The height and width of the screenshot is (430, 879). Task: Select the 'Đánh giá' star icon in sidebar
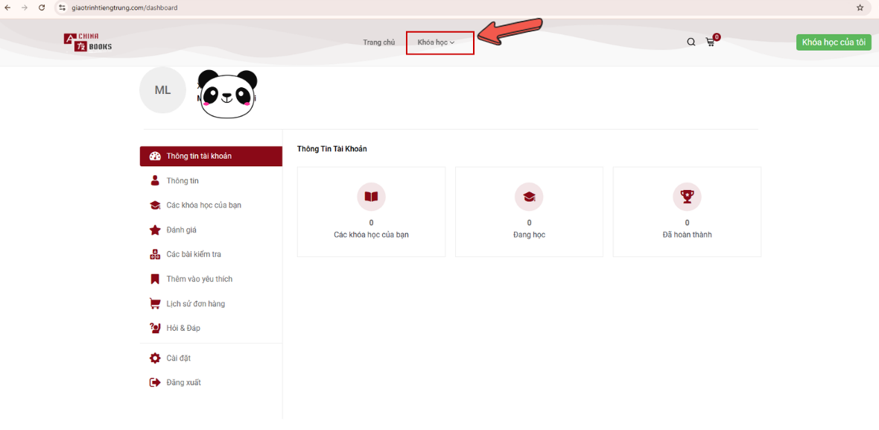155,230
